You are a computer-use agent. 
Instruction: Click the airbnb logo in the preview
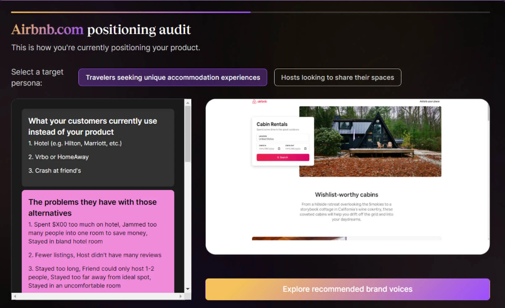point(260,101)
